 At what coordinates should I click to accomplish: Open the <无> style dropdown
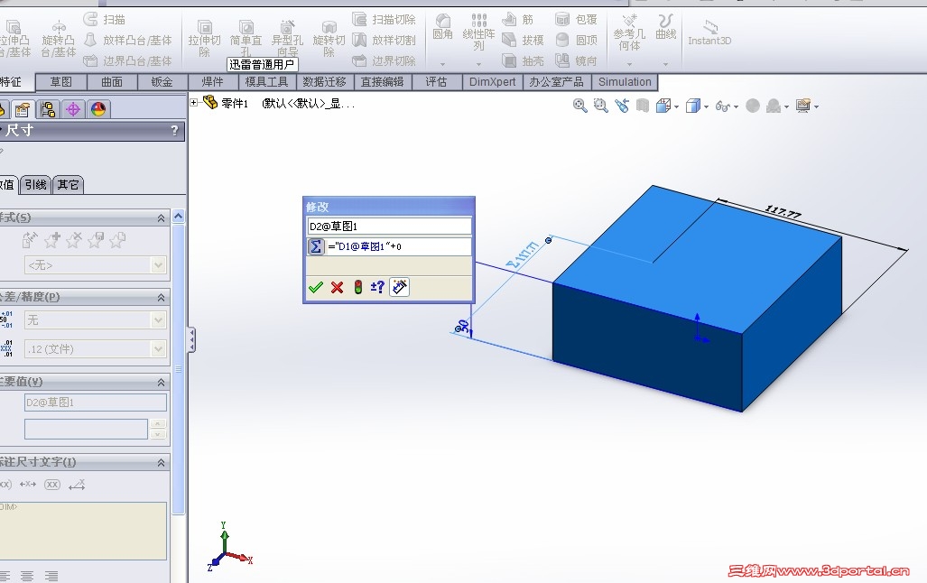pos(158,265)
